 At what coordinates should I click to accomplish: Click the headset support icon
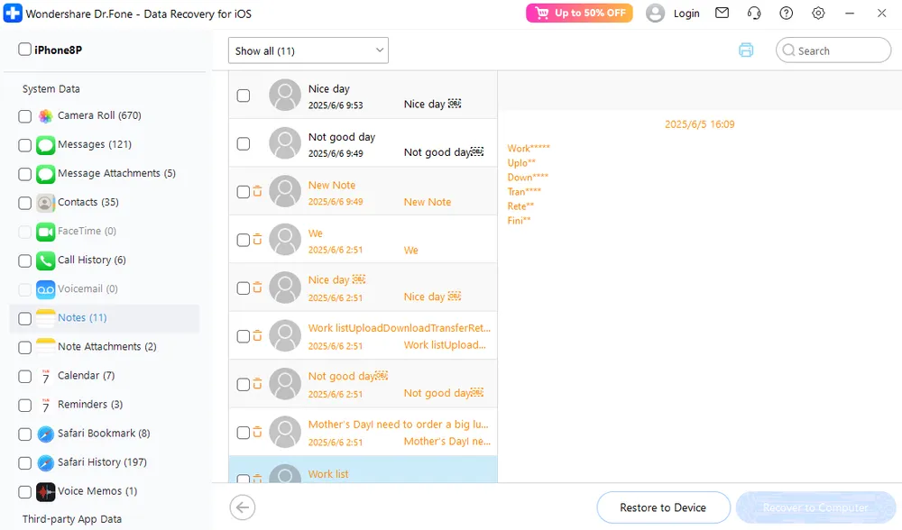[754, 14]
